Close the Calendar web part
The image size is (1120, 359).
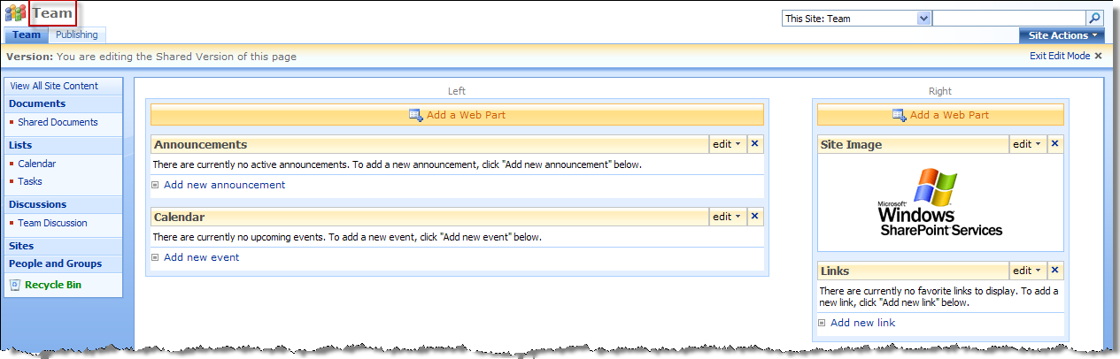point(754,216)
